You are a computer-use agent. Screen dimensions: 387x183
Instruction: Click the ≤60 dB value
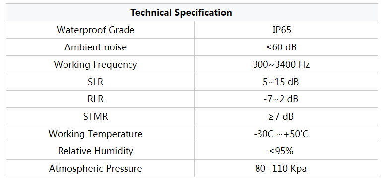pyautogui.click(x=281, y=47)
